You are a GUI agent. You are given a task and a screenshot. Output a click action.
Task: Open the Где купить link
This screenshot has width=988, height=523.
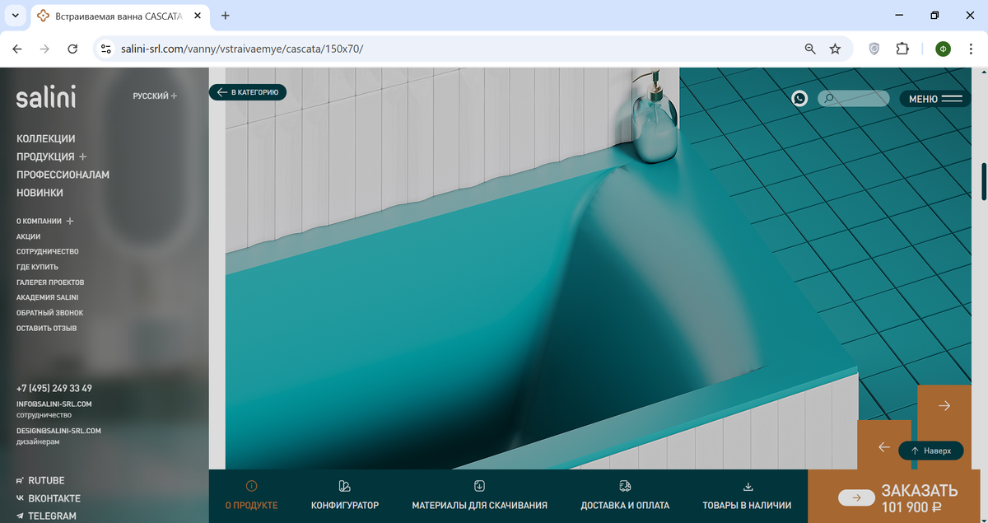[x=37, y=267]
